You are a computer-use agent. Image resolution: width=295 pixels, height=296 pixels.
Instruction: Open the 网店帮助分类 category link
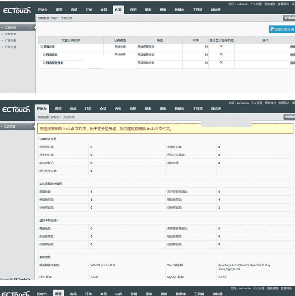coord(55,63)
